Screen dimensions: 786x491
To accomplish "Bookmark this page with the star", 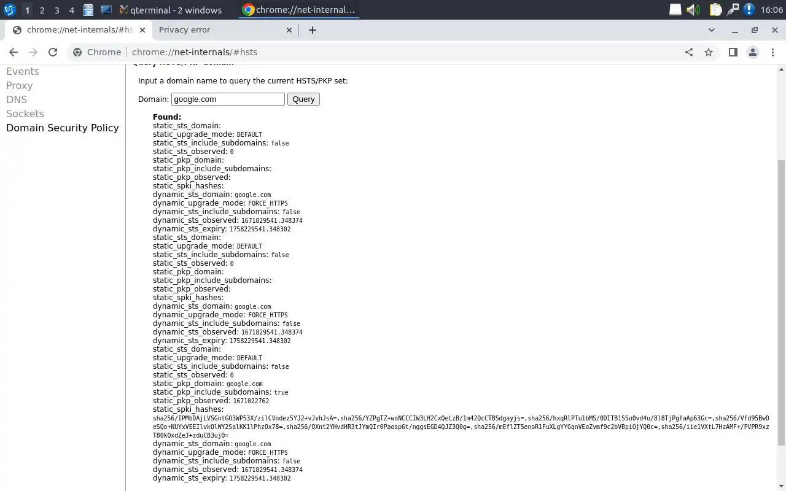I will (x=709, y=52).
